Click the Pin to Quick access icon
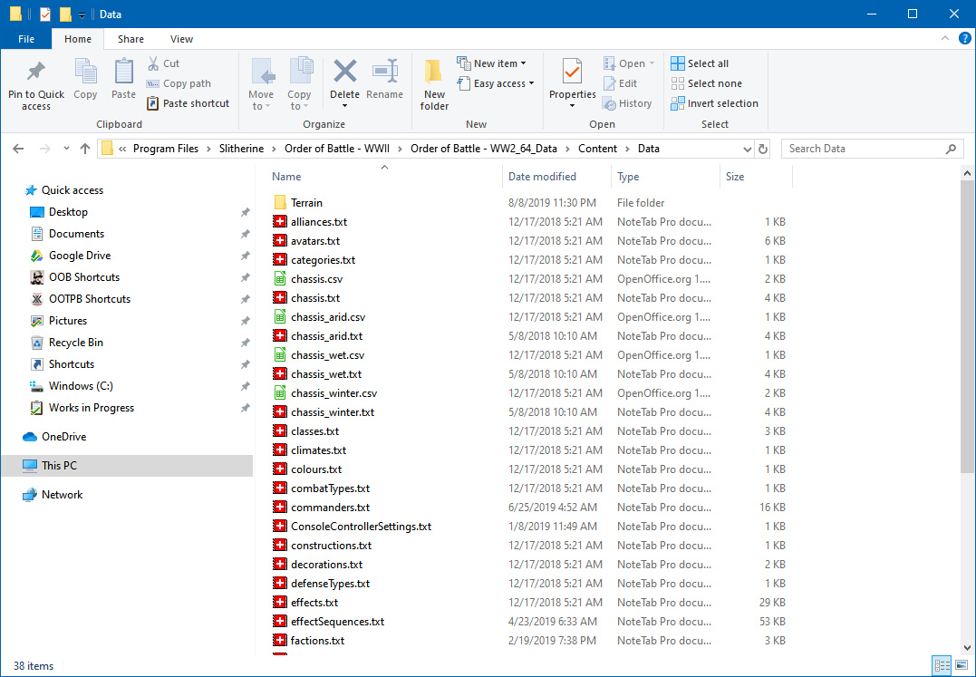This screenshot has width=976, height=677. click(36, 73)
